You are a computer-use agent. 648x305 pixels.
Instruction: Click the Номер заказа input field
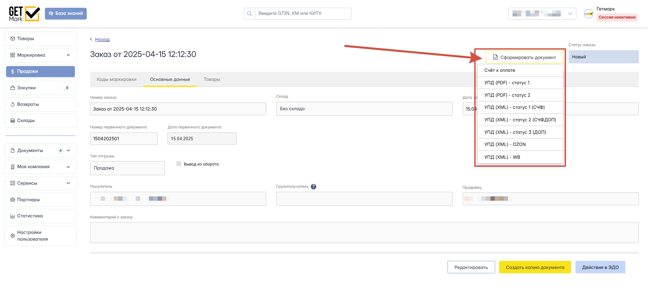pos(178,109)
